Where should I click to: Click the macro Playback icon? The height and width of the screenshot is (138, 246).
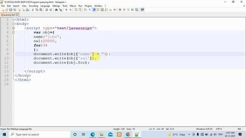coord(128,10)
